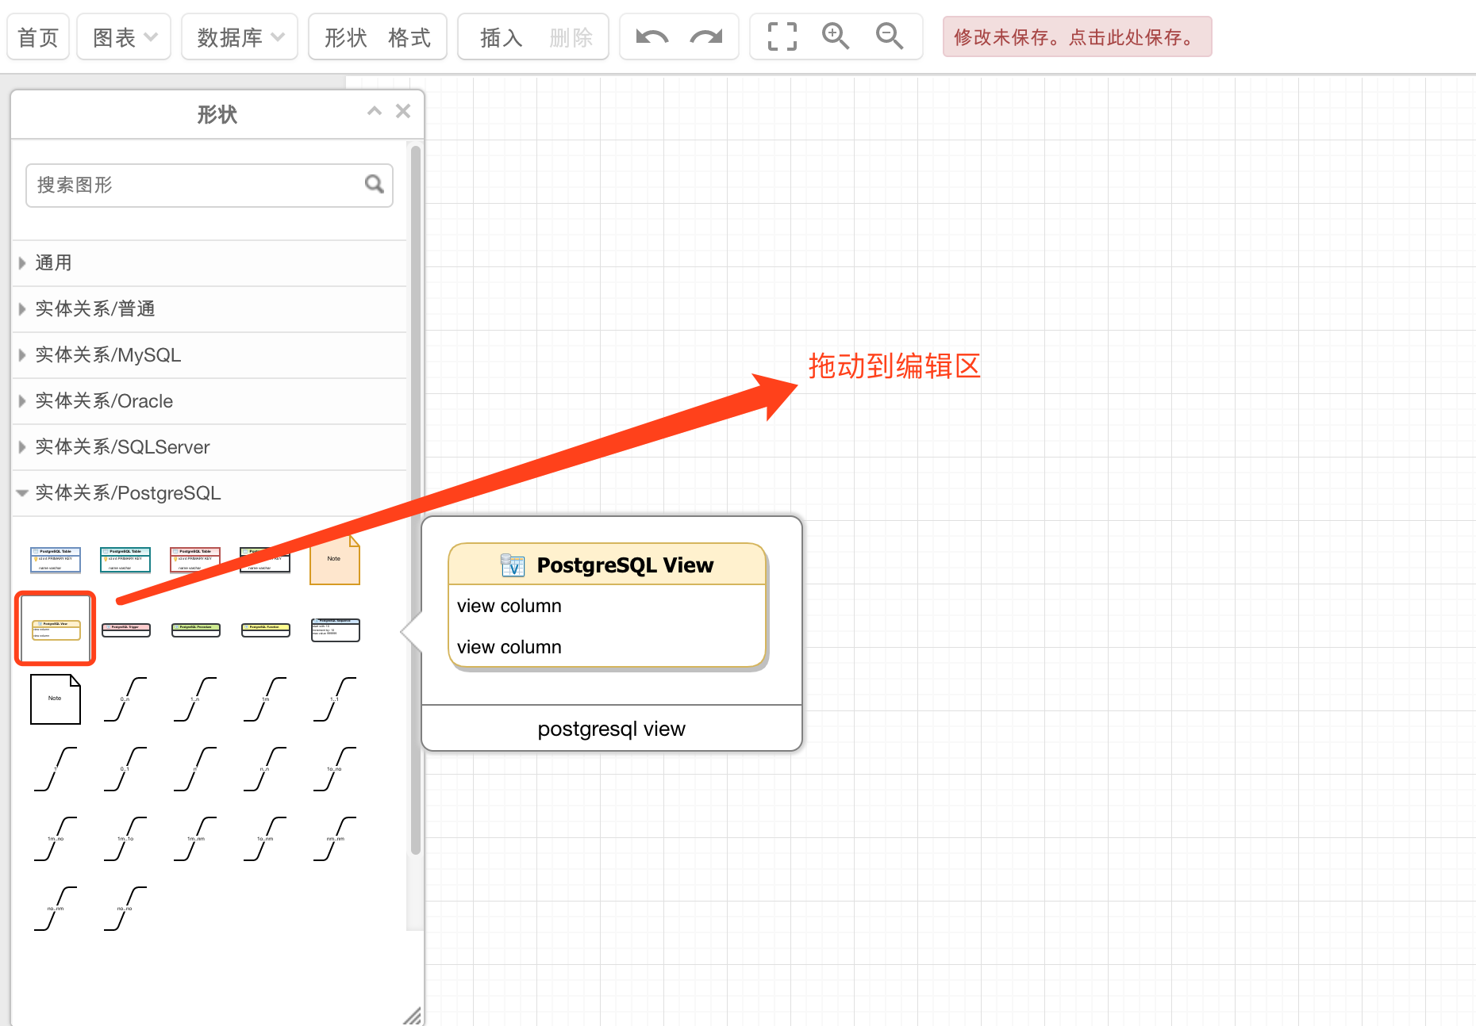
Task: Zoom in using the magnifier plus icon
Action: [836, 36]
